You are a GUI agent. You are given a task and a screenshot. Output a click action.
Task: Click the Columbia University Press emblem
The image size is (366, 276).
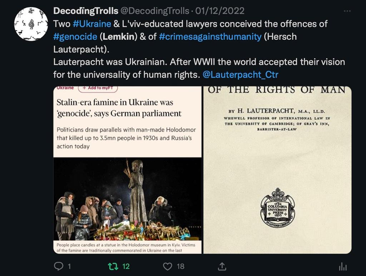click(277, 208)
